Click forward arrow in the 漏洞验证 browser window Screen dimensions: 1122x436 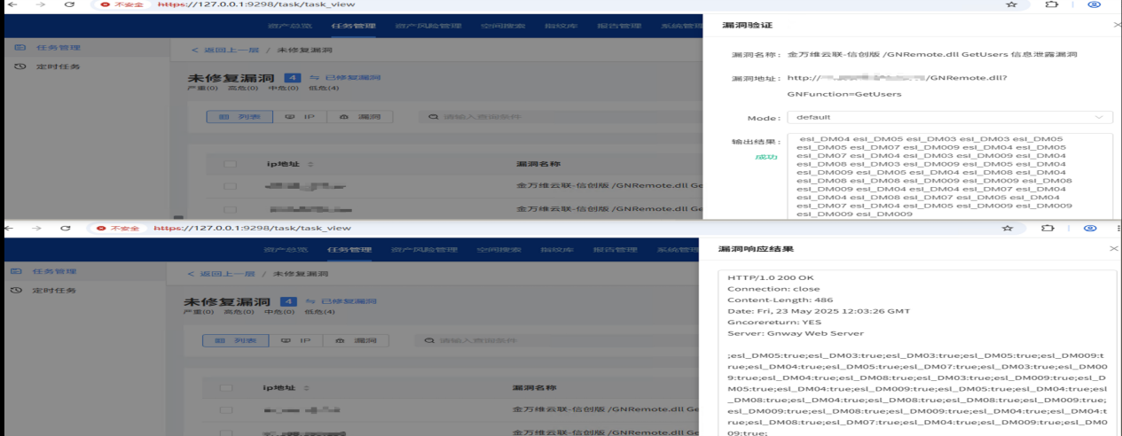click(41, 4)
